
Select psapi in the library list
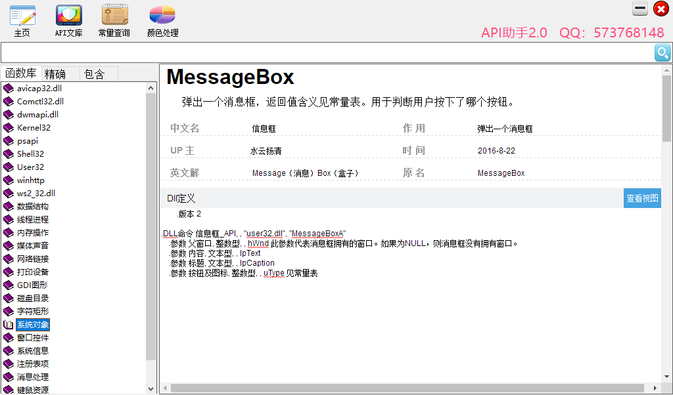[28, 141]
